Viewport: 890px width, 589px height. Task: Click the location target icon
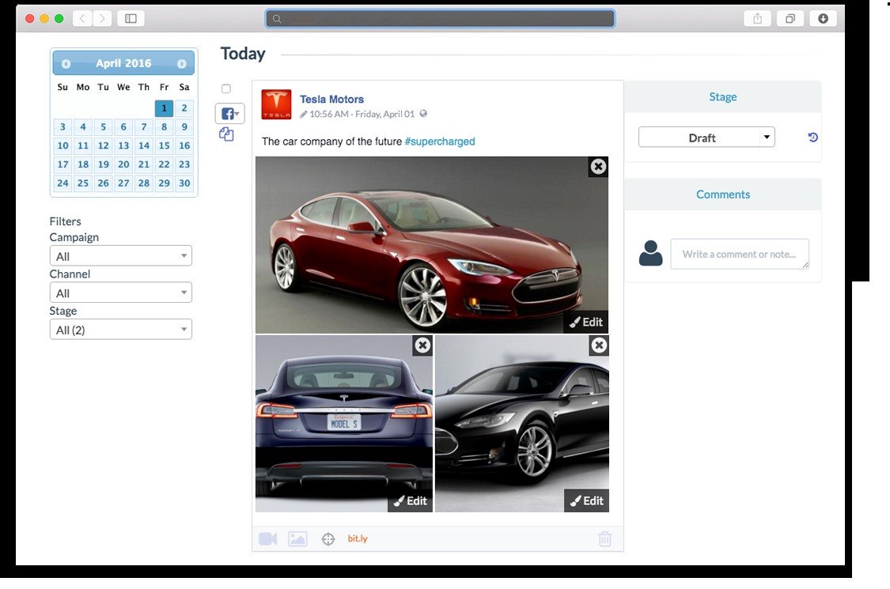328,539
